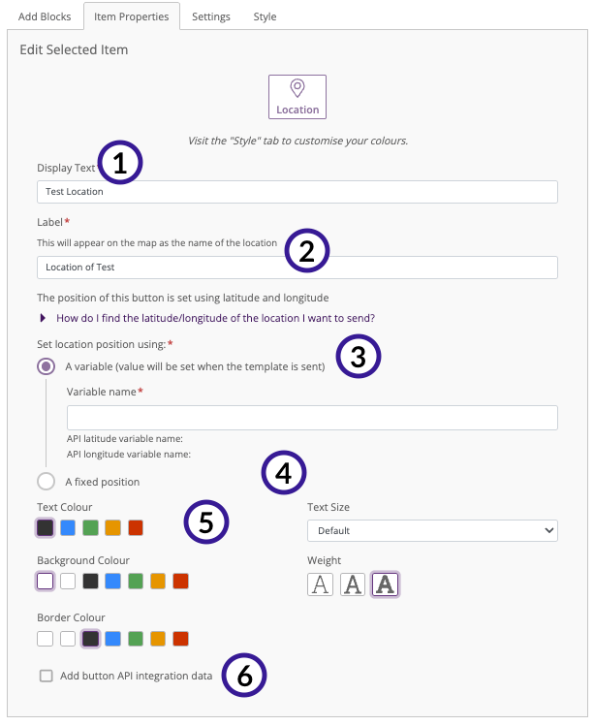The height and width of the screenshot is (726, 594).
Task: Select light weight letter A icon
Action: (x=320, y=584)
